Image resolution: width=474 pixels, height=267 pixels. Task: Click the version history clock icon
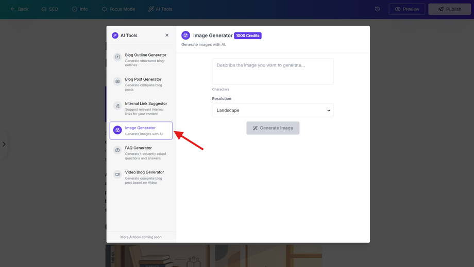tap(377, 9)
